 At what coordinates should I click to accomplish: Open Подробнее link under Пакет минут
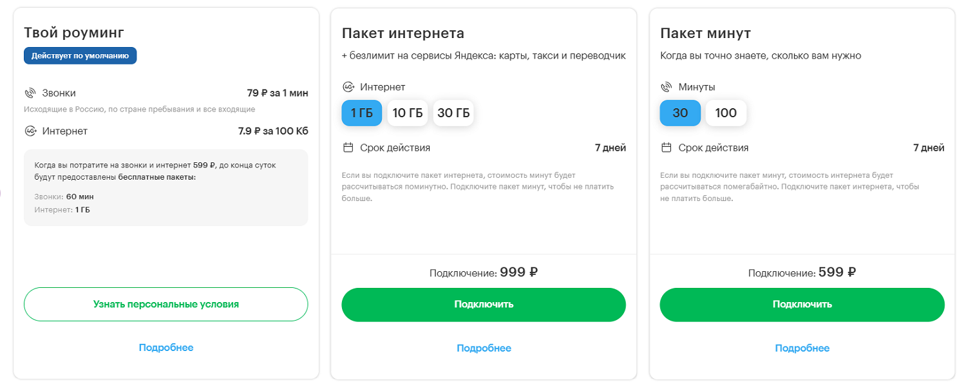coord(802,348)
